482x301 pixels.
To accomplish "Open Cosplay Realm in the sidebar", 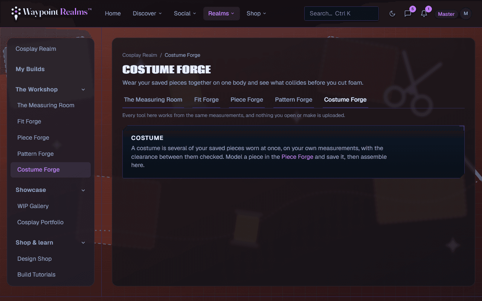I will tap(50, 49).
